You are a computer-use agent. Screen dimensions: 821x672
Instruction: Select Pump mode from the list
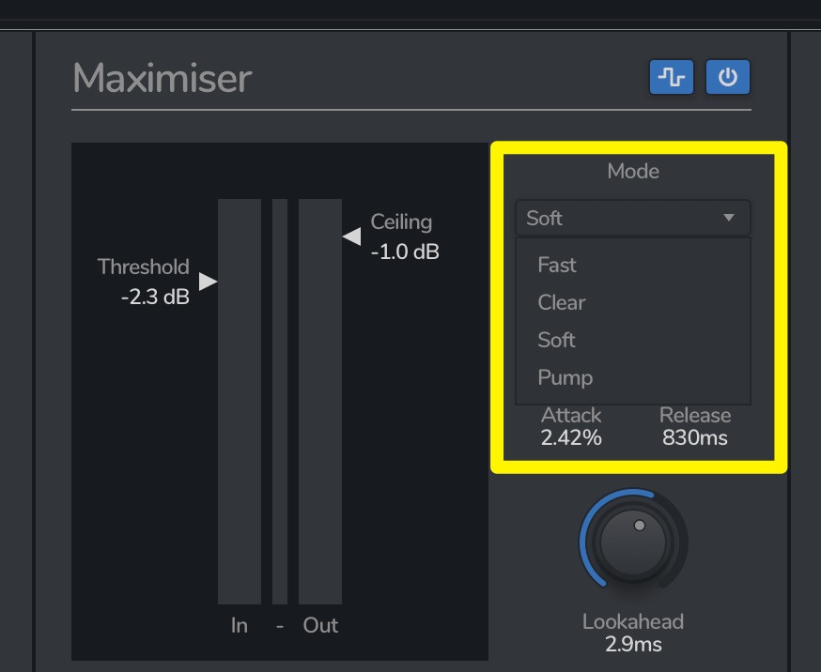click(x=565, y=377)
